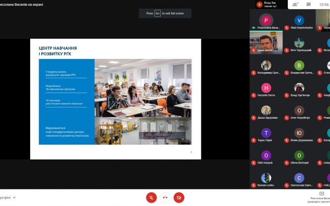
Task: Select Тарас Пиріг avatar
Action: point(266,133)
